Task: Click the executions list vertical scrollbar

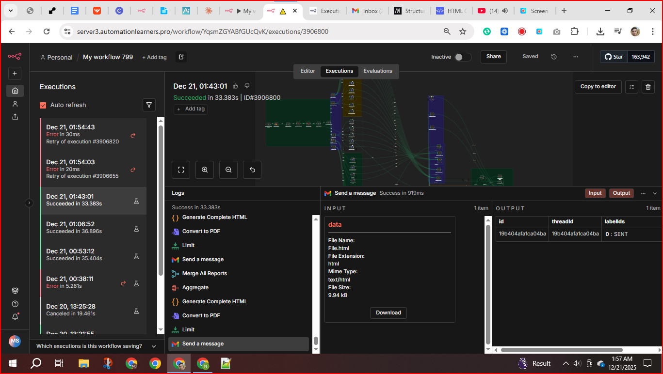Action: click(161, 201)
